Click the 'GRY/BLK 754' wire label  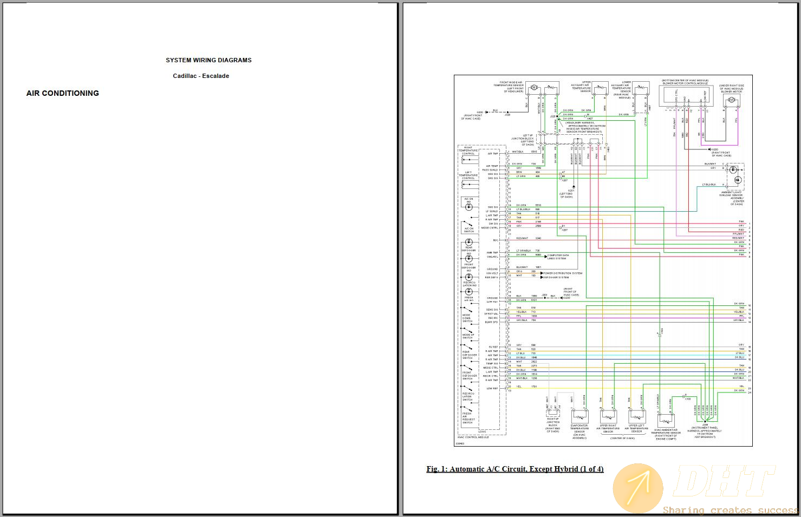point(526,320)
